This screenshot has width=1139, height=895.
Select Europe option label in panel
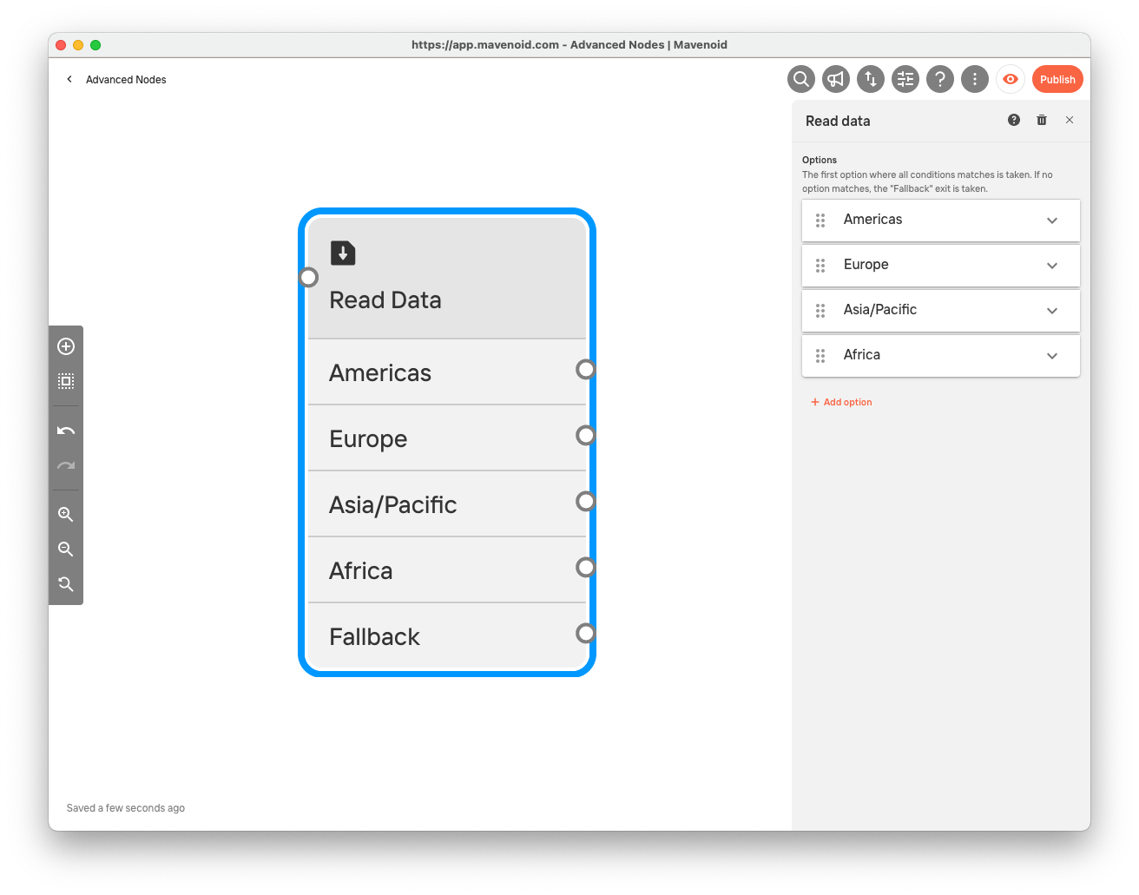pos(866,265)
